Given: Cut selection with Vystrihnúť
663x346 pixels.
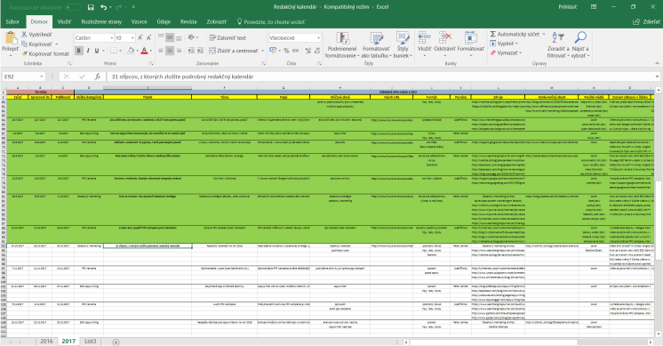Looking at the screenshot, I should [36, 35].
